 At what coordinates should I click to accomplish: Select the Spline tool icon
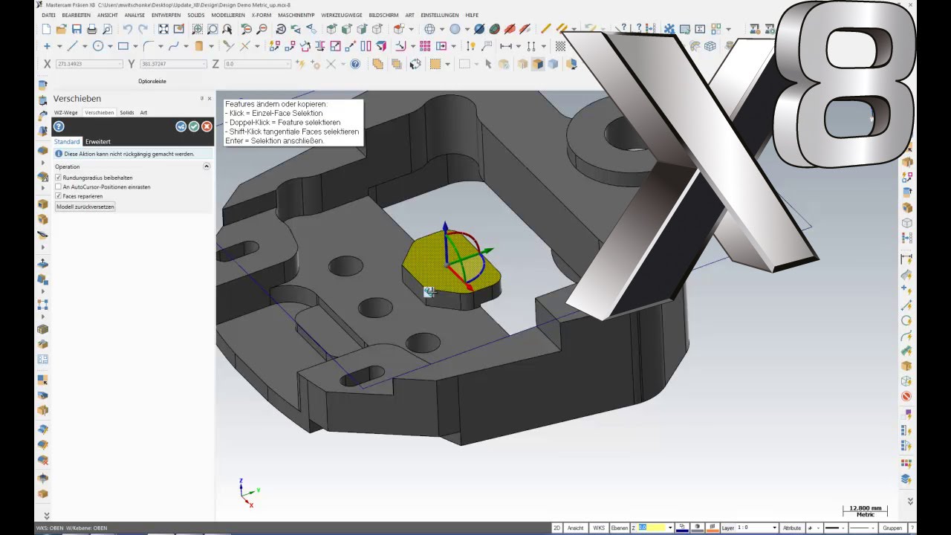[x=173, y=46]
